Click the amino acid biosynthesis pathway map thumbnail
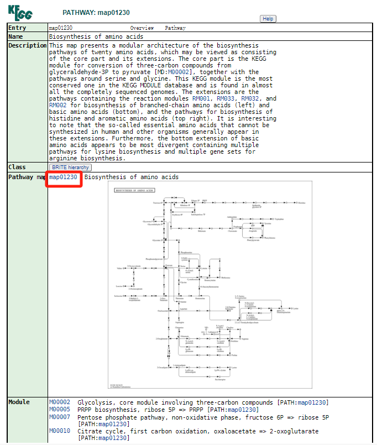This screenshot has width=377, height=445. click(x=210, y=285)
